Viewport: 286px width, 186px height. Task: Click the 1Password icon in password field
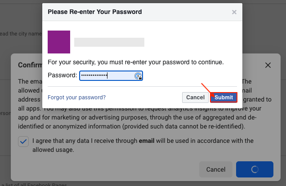(138, 76)
